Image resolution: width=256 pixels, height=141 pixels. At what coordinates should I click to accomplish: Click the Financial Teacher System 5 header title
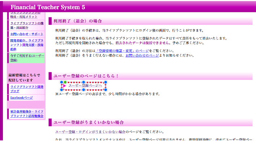[x=48, y=7]
